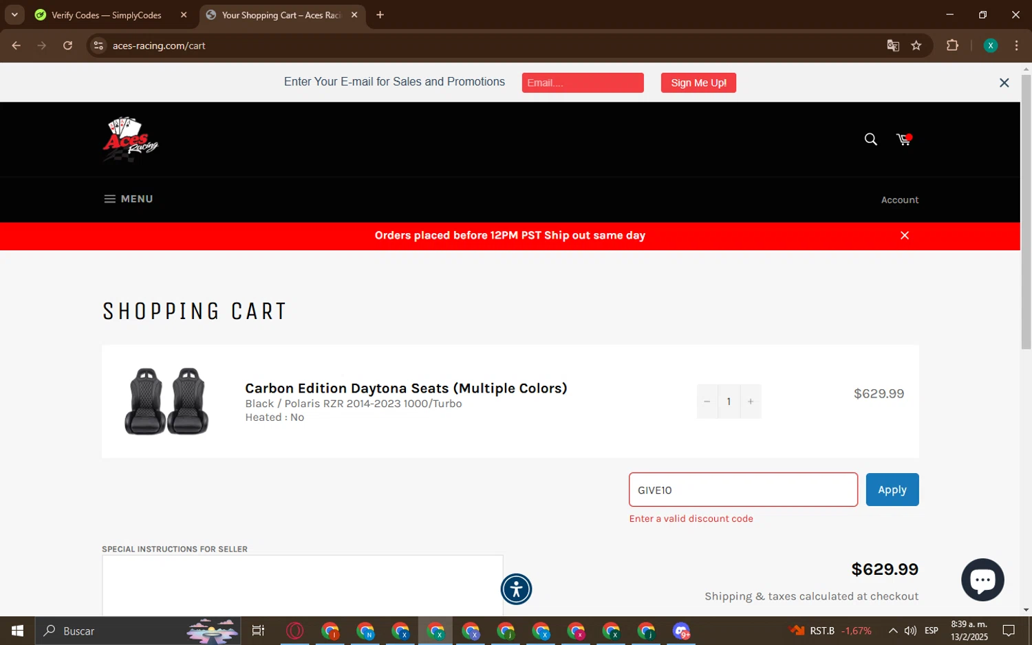Open Chrome's three-dot menu
Screen dimensions: 1032x645
click(x=1016, y=46)
